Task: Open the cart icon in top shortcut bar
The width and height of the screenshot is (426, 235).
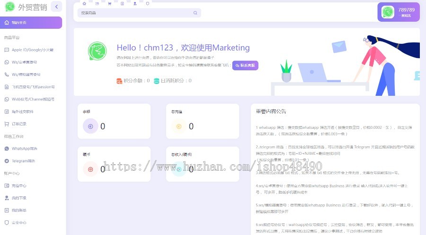Action: pyautogui.click(x=109, y=3)
